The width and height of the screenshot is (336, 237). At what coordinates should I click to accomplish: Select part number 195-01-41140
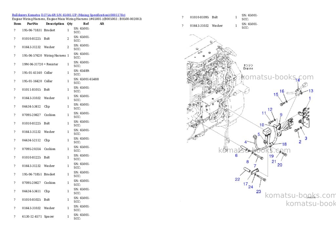32,73
